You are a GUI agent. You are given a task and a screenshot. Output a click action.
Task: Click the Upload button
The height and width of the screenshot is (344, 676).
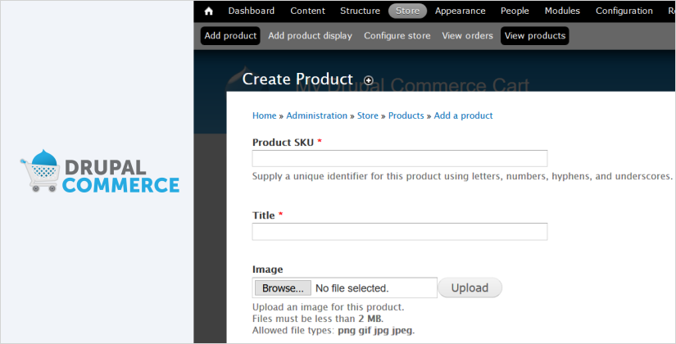pos(470,288)
